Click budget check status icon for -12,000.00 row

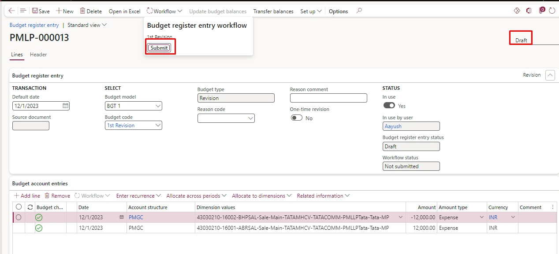(x=39, y=217)
